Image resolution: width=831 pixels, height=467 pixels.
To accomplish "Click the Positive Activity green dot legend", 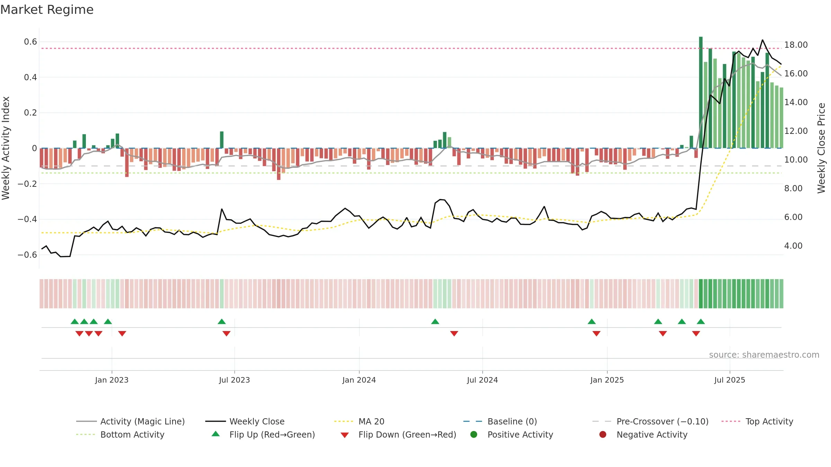I will (474, 434).
